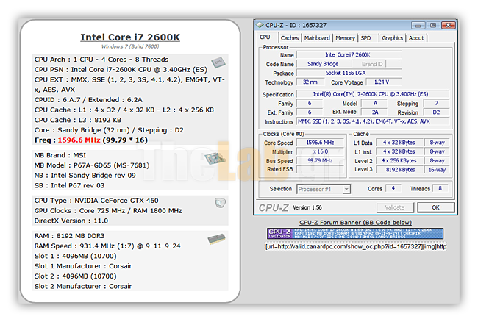The height and width of the screenshot is (322, 478).
Task: Click the Stepping value 7
Action: (x=436, y=103)
